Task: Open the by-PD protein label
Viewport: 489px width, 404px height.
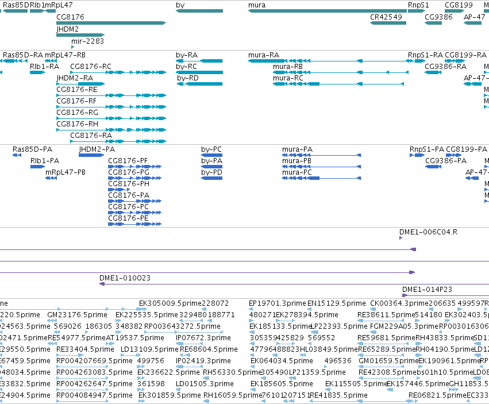Action: click(x=212, y=172)
